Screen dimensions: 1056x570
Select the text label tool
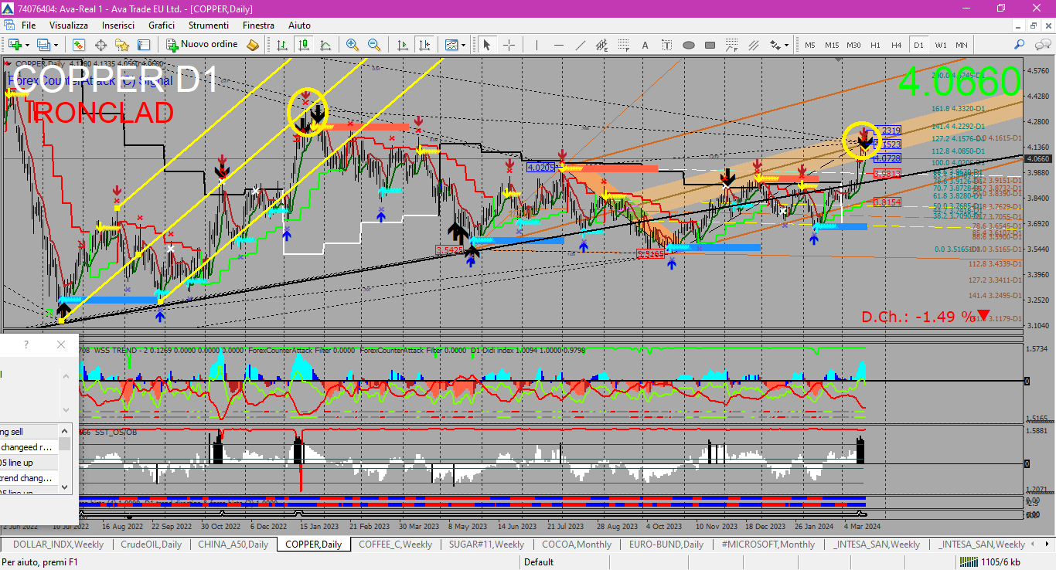pyautogui.click(x=666, y=45)
